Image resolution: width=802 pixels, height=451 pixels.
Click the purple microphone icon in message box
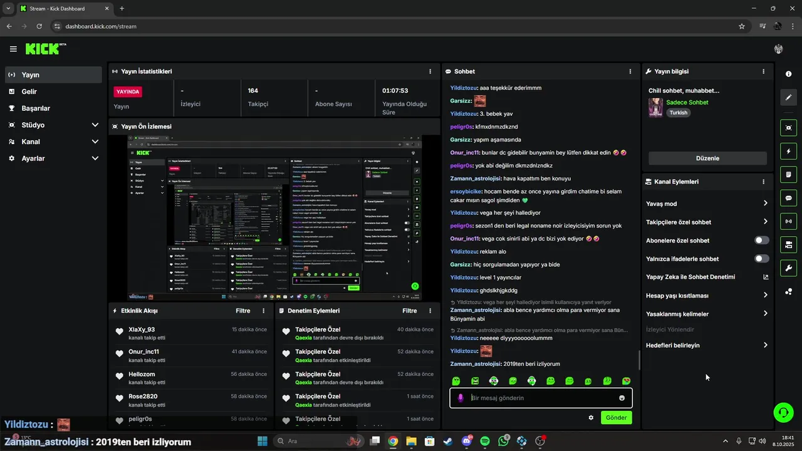461,398
